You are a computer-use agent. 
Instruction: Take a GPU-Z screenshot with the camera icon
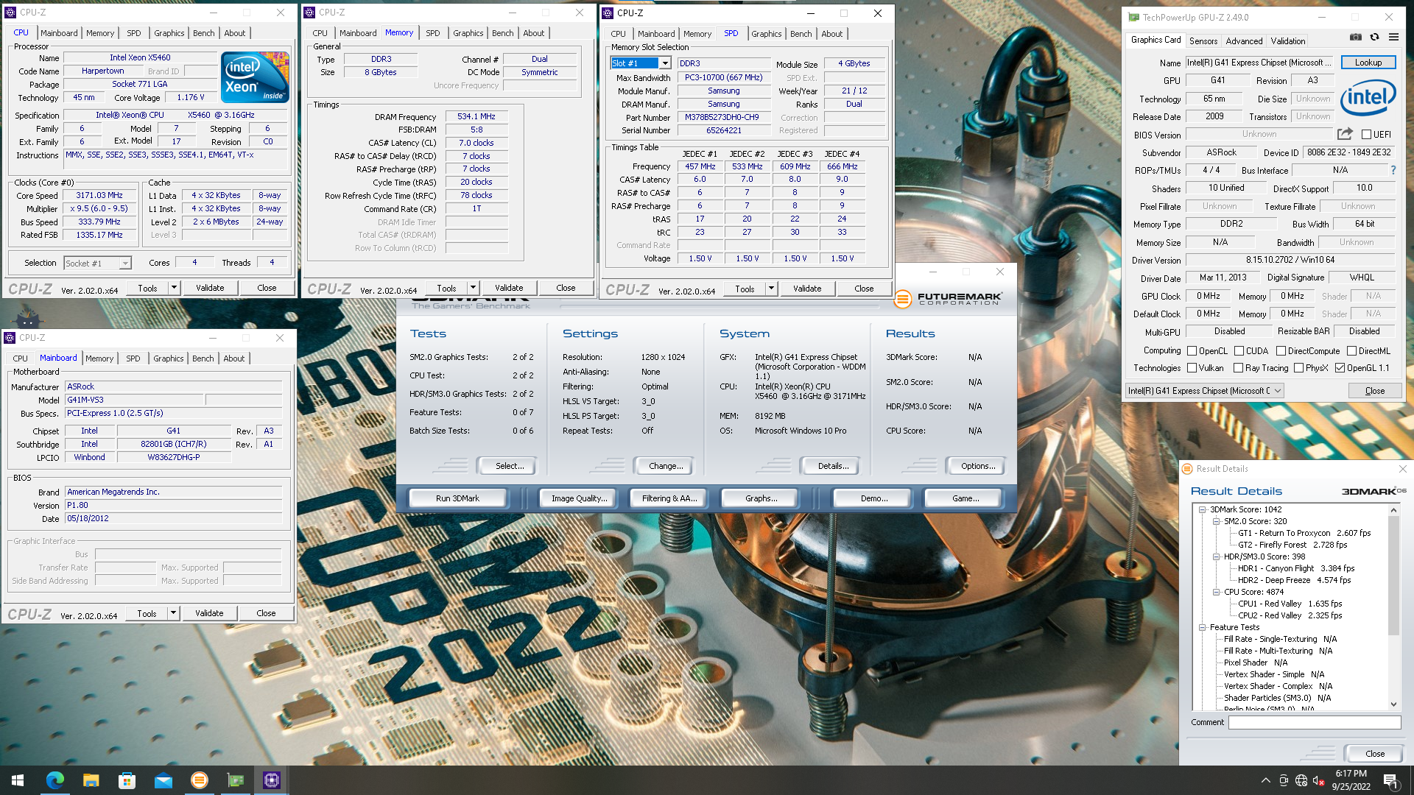pyautogui.click(x=1355, y=37)
